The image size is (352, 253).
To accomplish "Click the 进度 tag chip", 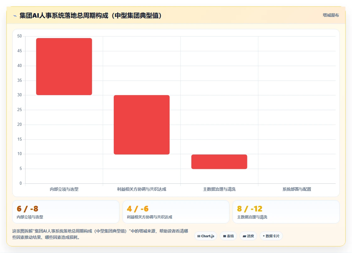I will 248,236.
